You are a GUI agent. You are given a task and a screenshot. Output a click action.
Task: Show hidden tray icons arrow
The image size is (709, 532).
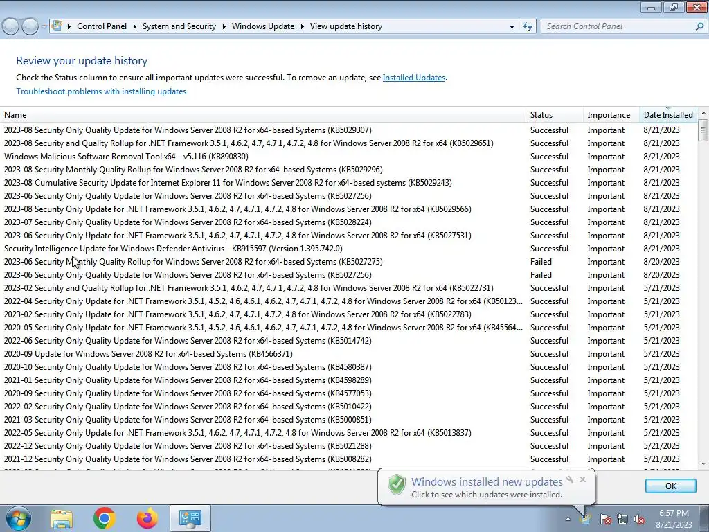pyautogui.click(x=568, y=519)
